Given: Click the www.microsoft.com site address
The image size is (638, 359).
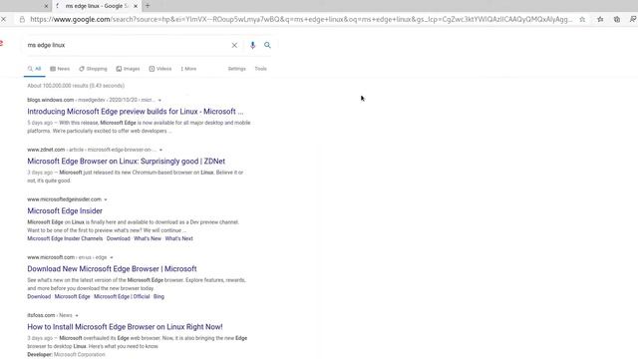Looking at the screenshot, I should [51, 257].
